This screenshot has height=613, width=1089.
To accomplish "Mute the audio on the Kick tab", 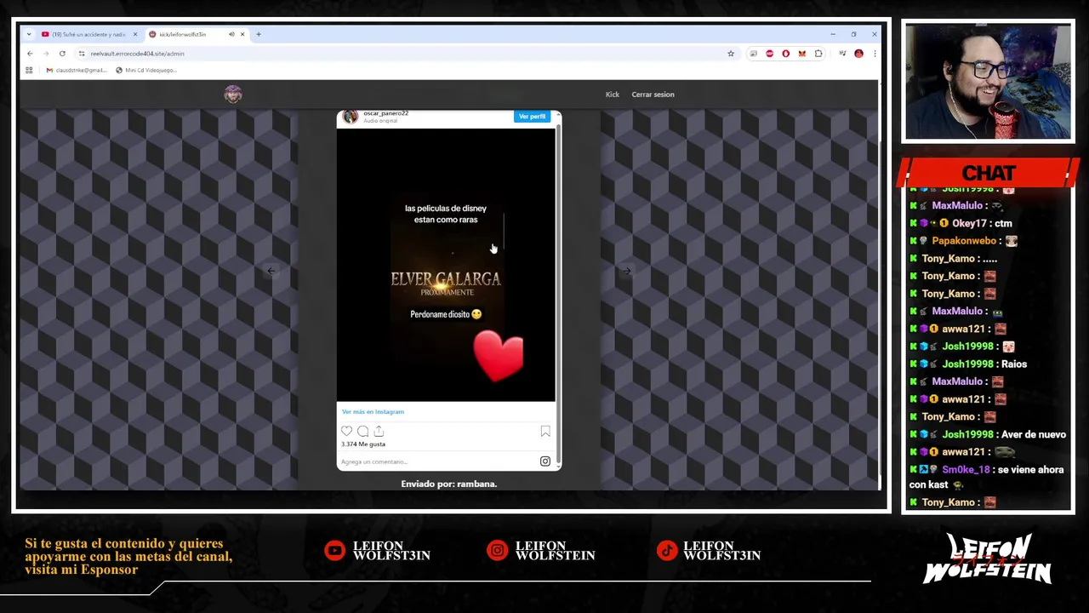I will pos(231,34).
